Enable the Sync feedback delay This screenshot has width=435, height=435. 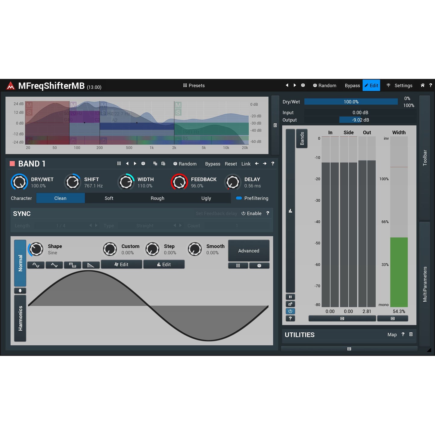pos(252,213)
